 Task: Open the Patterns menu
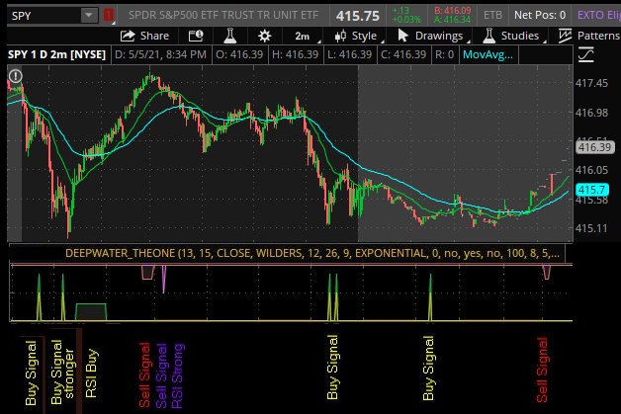[x=589, y=36]
